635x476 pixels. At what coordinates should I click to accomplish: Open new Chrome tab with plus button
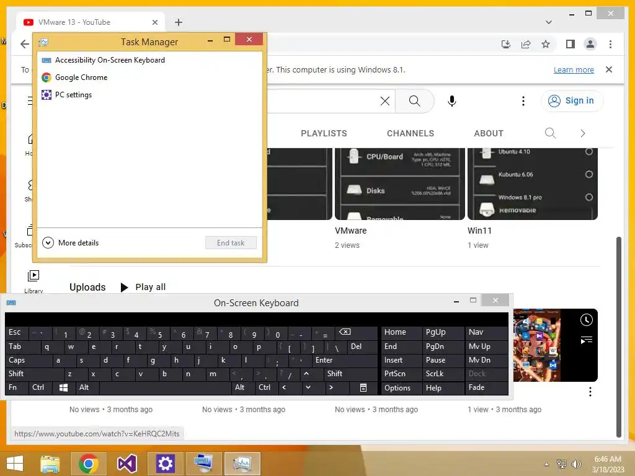click(179, 22)
